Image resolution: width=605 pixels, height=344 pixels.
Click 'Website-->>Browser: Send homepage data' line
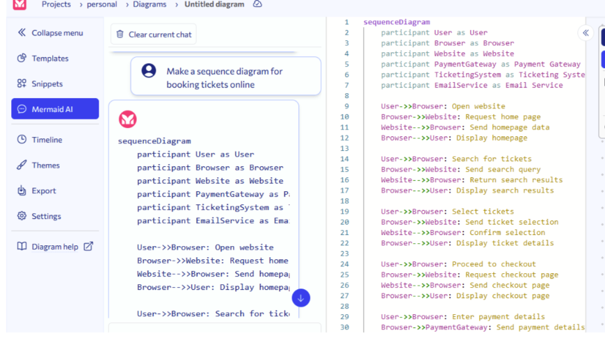tap(465, 127)
